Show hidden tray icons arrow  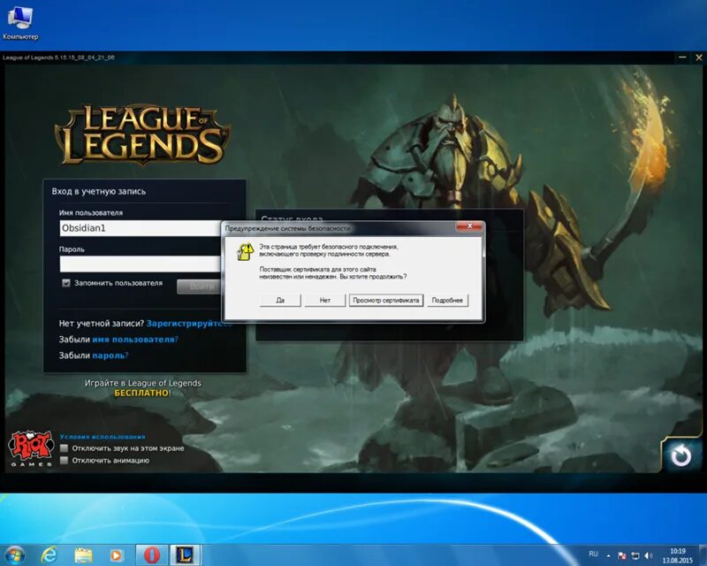point(608,555)
